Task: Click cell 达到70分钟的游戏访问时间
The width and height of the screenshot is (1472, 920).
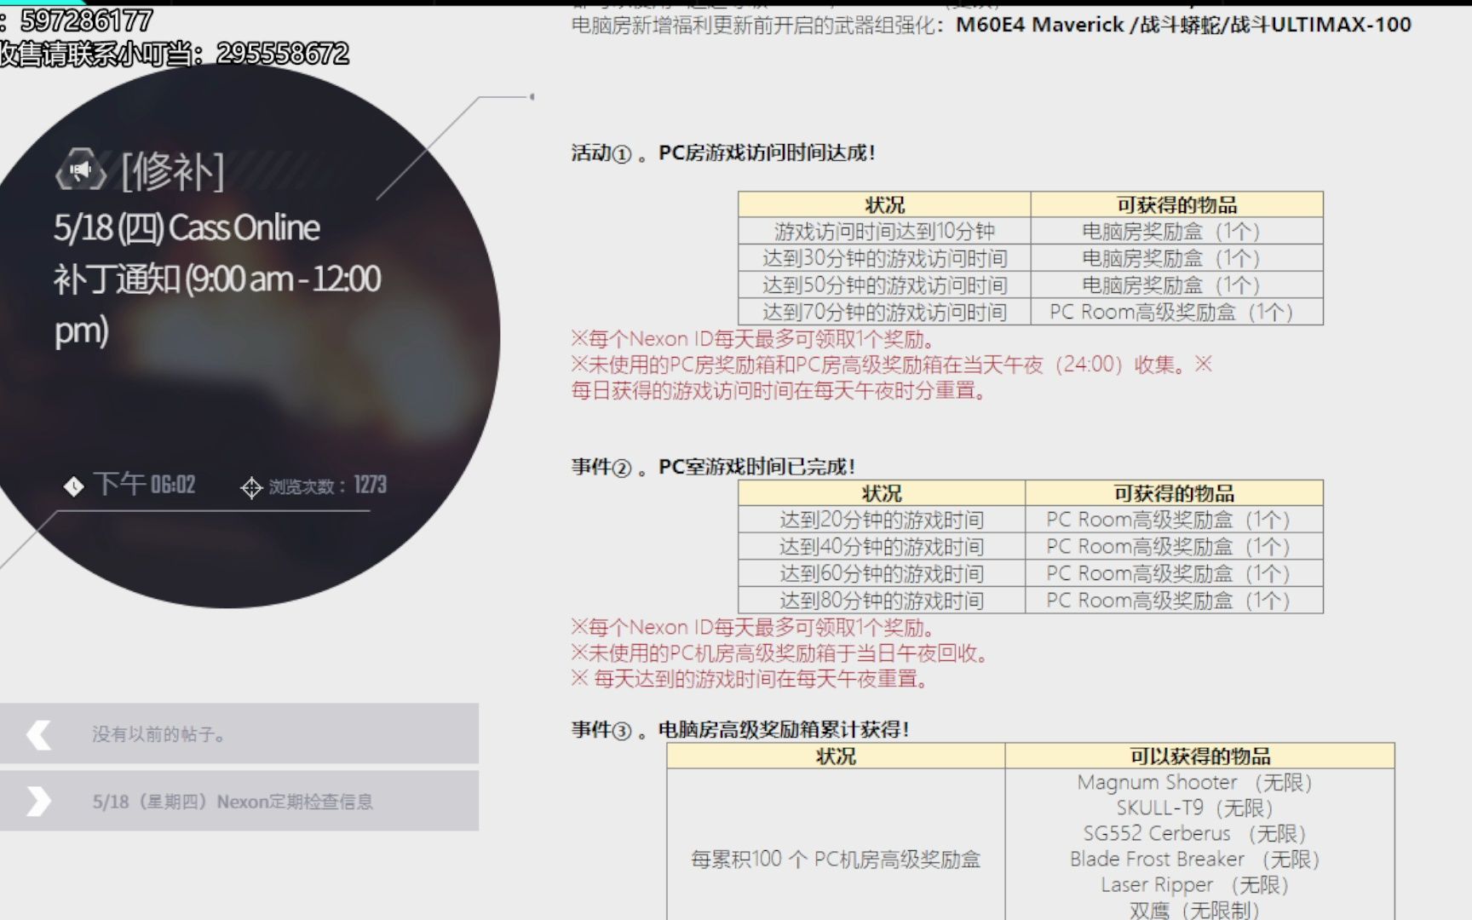Action: (884, 312)
